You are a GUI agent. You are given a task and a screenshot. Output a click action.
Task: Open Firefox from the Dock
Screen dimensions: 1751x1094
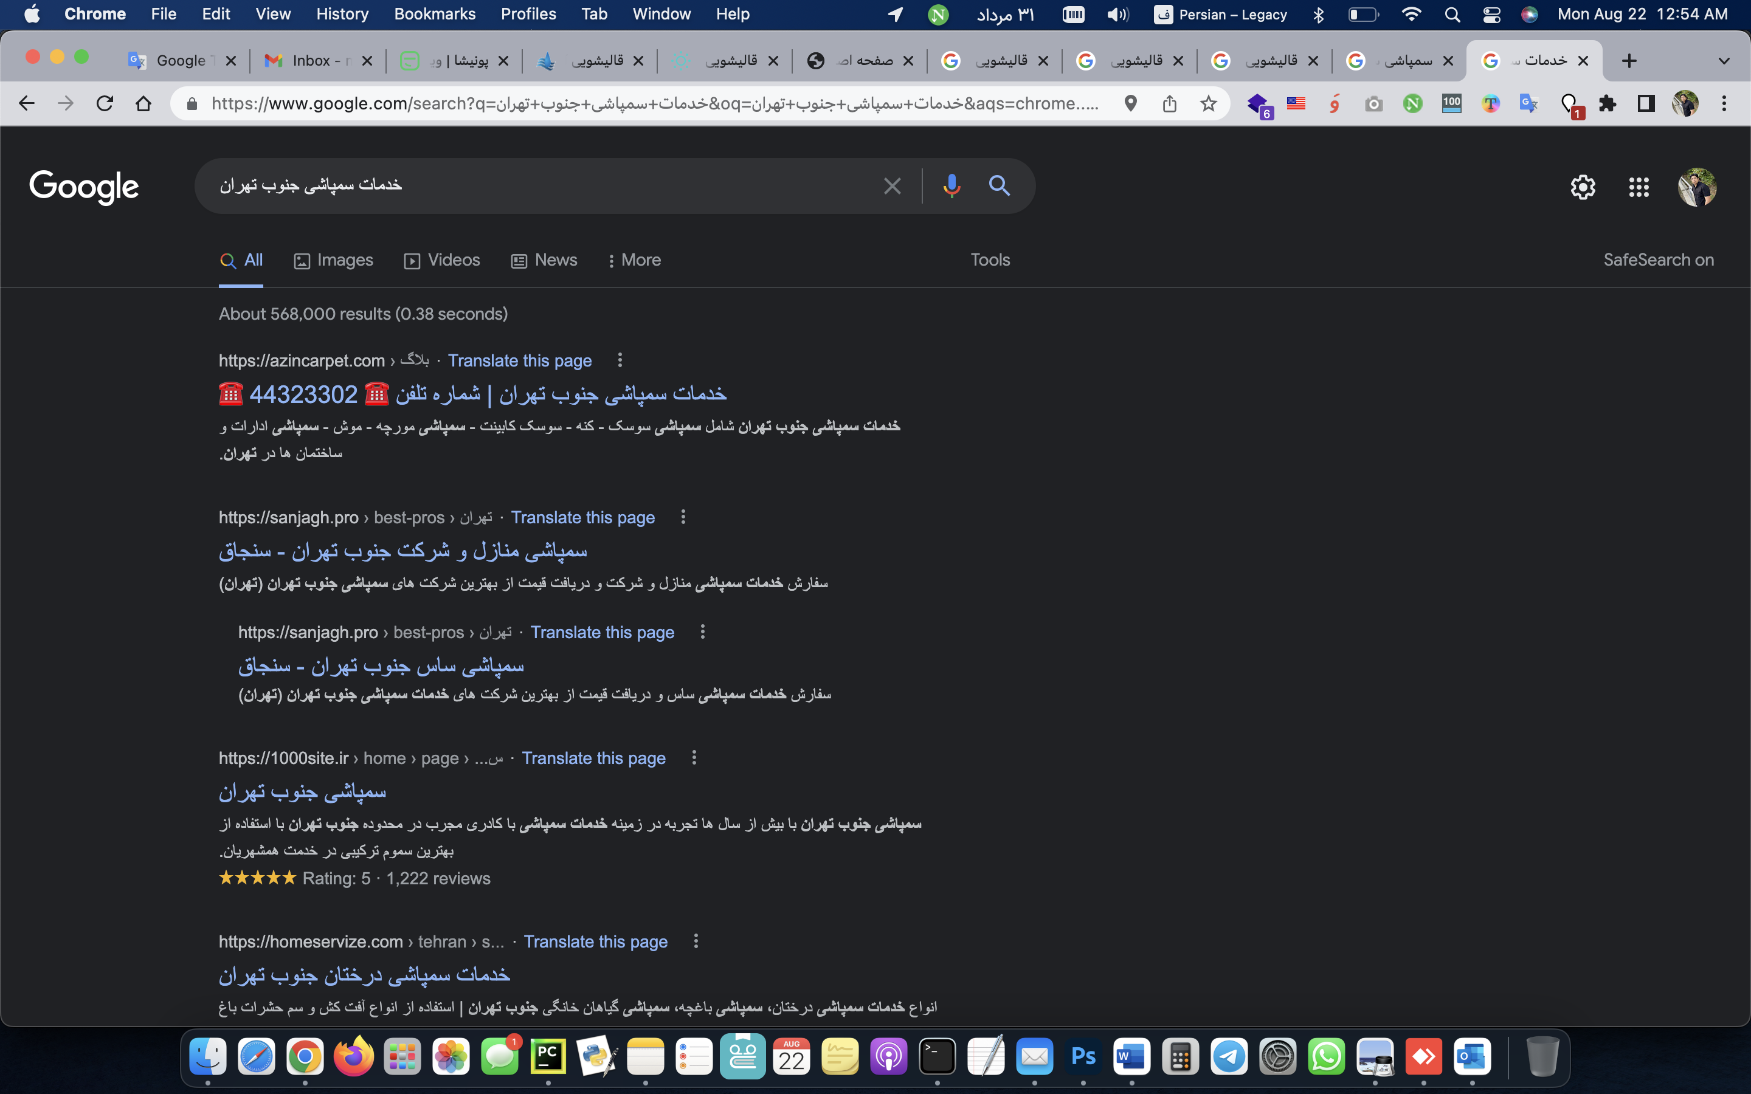point(353,1056)
